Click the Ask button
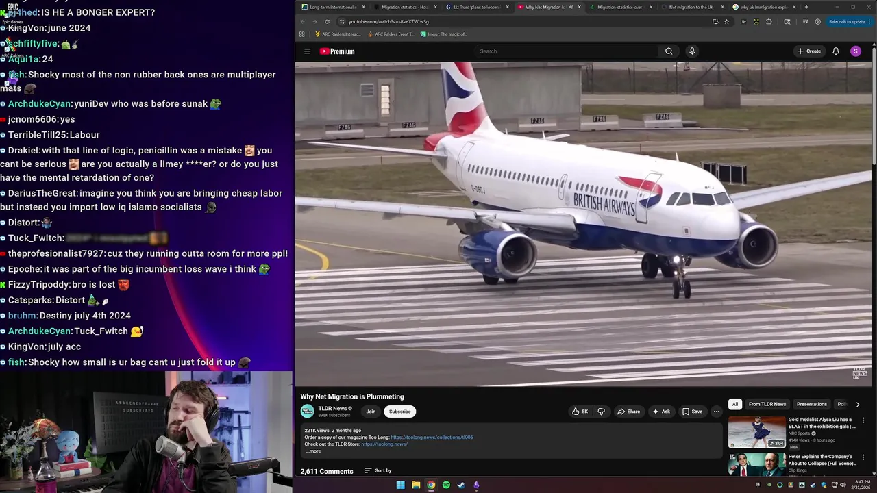The height and width of the screenshot is (493, 877). point(661,412)
